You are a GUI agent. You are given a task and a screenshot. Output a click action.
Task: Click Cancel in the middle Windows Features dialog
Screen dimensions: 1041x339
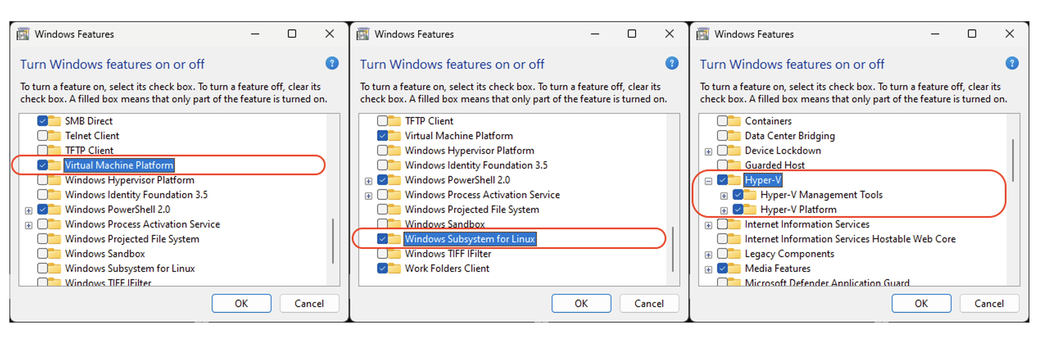(x=649, y=303)
